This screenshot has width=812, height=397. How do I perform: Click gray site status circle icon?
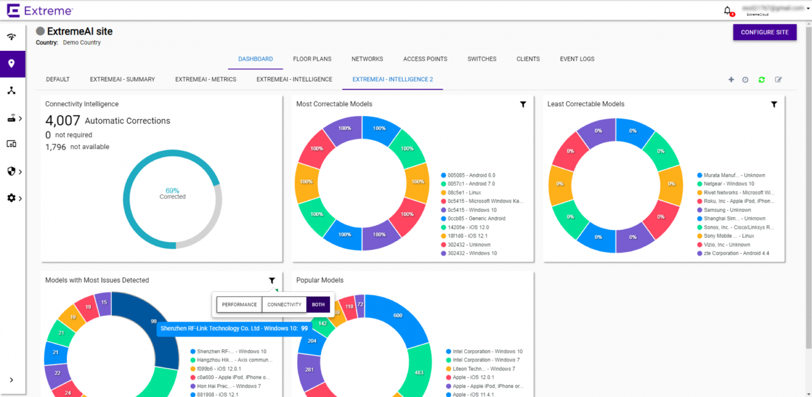coord(41,31)
